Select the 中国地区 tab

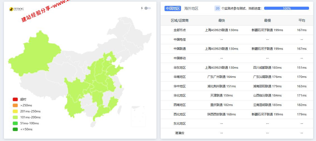click(x=173, y=8)
